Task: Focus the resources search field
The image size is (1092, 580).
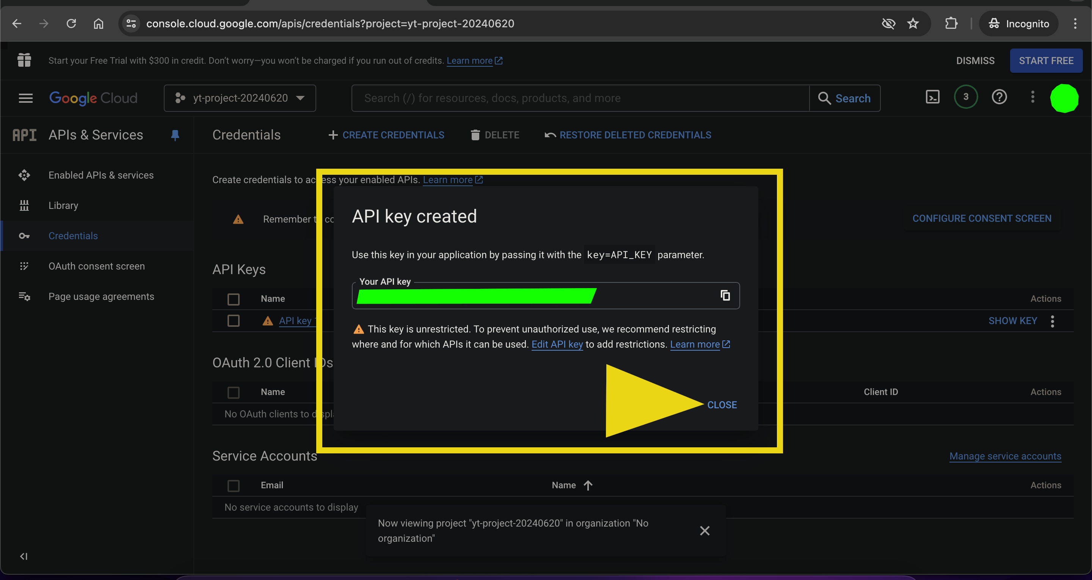Action: click(581, 98)
